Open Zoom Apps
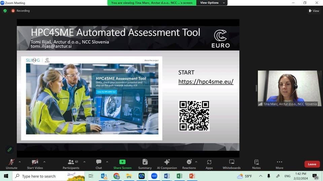Screen dimensions: 323x181 point(209,164)
